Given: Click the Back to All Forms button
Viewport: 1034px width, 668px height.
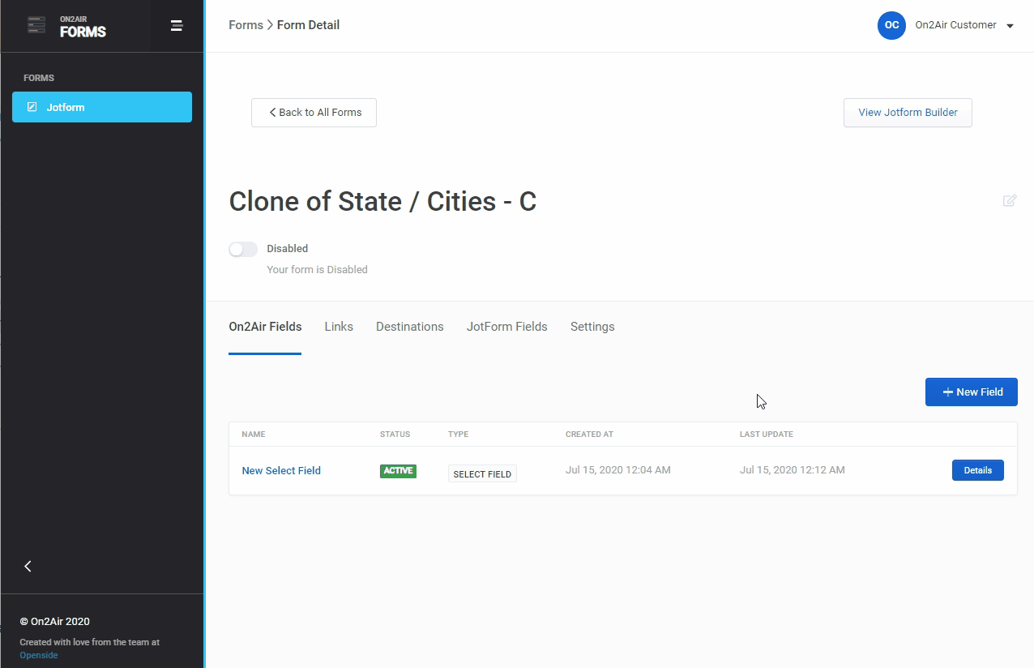Looking at the screenshot, I should pyautogui.click(x=314, y=113).
